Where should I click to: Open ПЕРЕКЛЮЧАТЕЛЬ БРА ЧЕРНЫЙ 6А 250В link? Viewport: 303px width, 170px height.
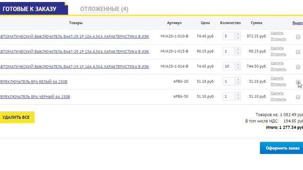35,96
